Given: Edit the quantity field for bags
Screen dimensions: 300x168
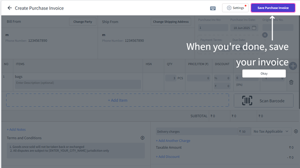Looking at the screenshot, I should [171, 78].
